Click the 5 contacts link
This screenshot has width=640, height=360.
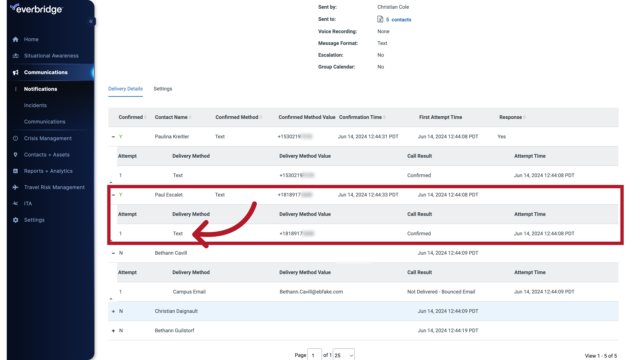[x=399, y=19]
